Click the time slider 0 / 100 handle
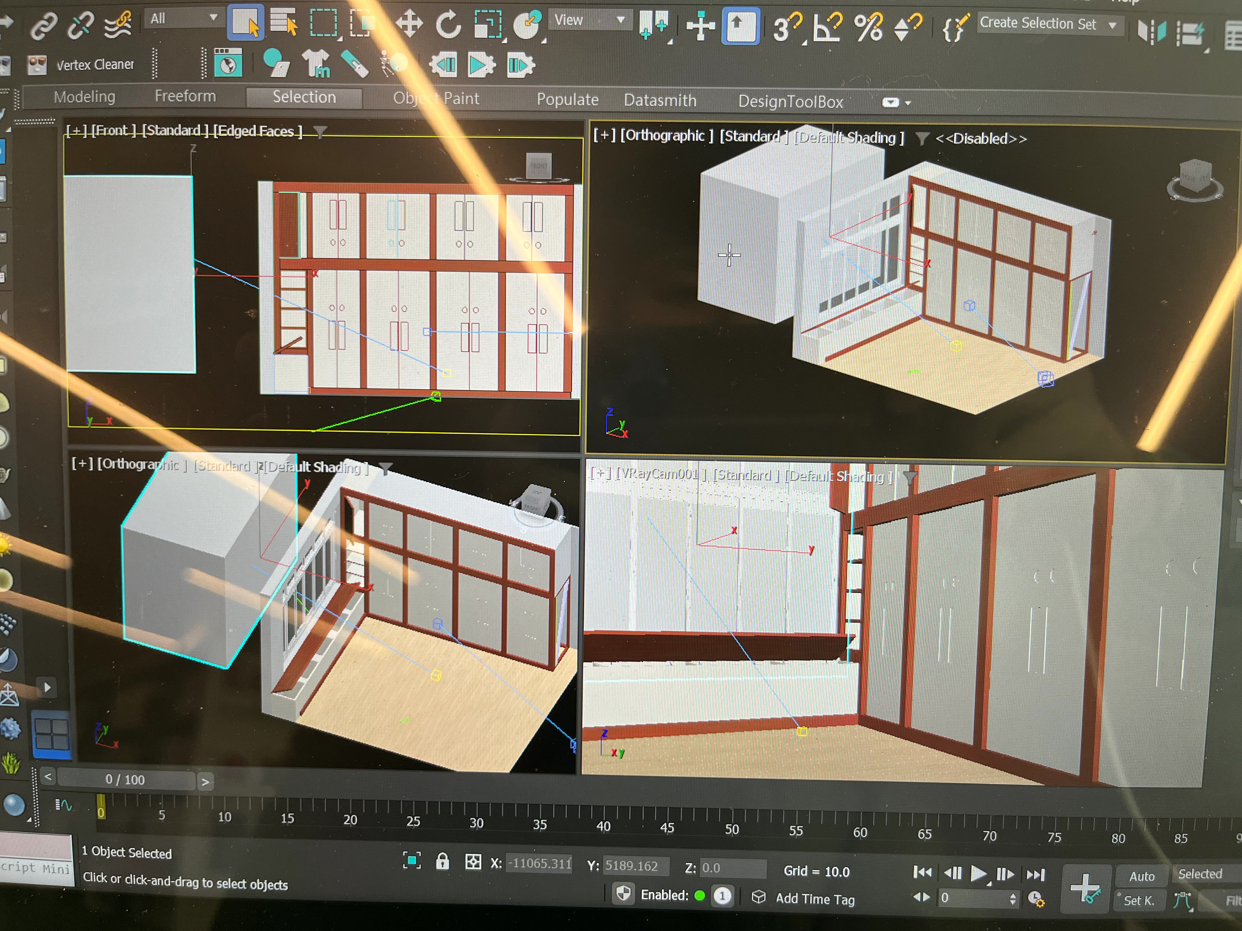This screenshot has height=931, width=1242. point(126,779)
